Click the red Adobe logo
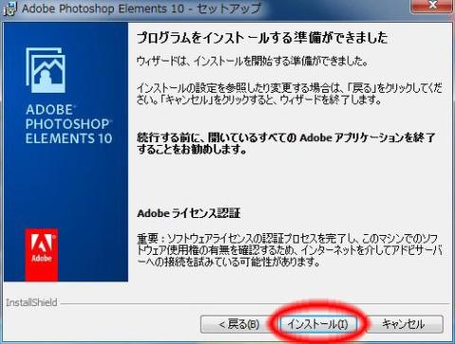This screenshot has width=455, height=344. (42, 255)
